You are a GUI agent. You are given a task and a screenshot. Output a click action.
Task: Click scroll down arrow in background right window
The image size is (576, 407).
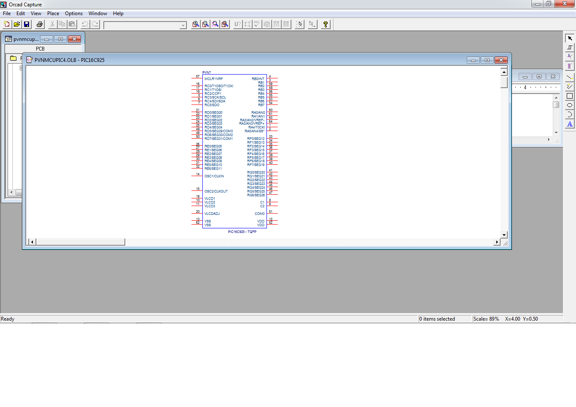click(x=556, y=132)
